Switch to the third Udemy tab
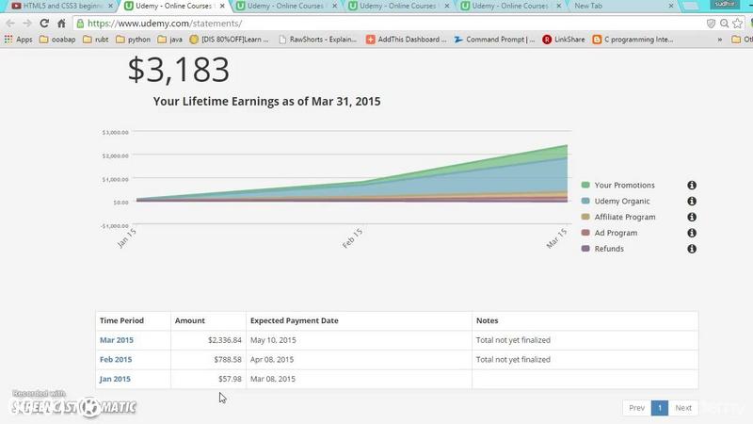 [x=396, y=6]
